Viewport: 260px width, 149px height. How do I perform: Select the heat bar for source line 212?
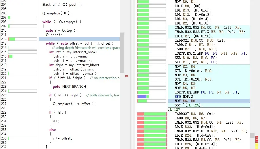click(22, 39)
